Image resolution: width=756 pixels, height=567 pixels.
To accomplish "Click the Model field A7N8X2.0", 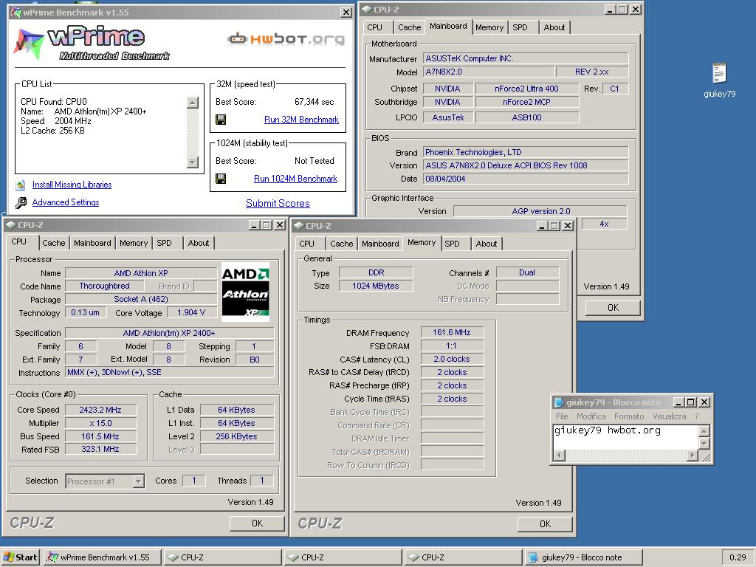I will pos(489,72).
